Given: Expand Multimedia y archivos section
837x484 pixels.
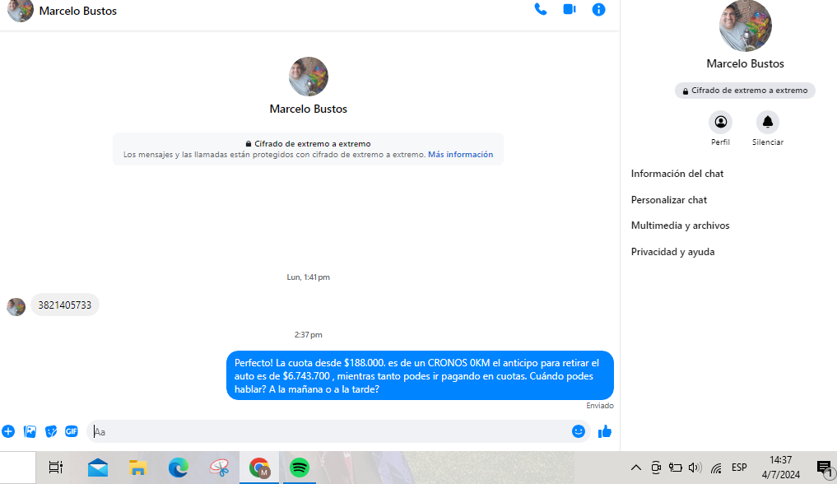Looking at the screenshot, I should (680, 226).
